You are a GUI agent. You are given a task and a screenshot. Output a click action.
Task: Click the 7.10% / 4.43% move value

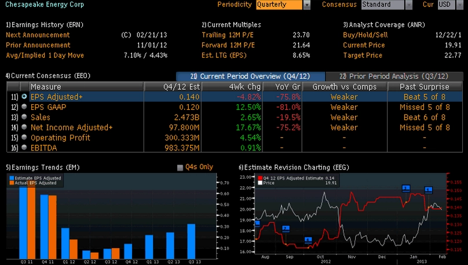click(145, 56)
